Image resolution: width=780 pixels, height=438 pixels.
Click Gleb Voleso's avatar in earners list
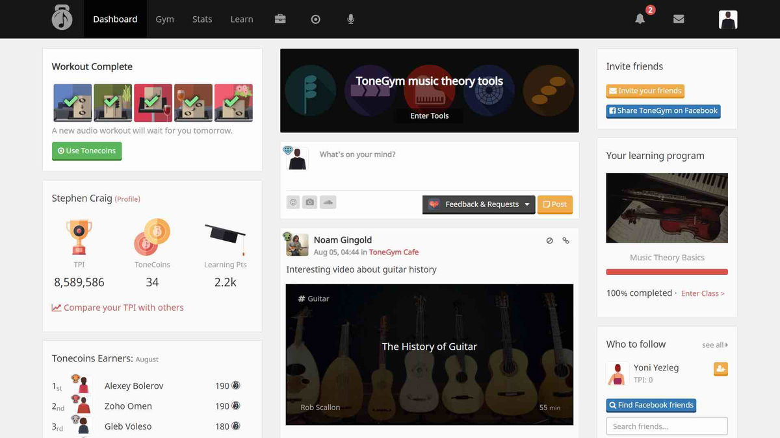(82, 425)
